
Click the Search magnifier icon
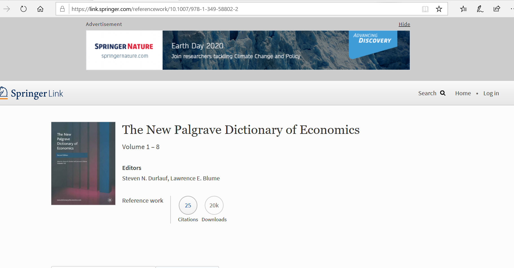443,93
